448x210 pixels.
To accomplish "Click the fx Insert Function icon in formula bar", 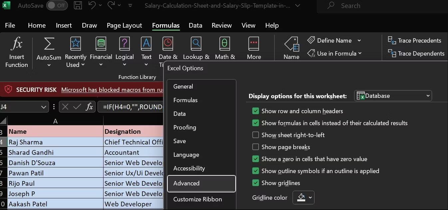I will coord(89,107).
